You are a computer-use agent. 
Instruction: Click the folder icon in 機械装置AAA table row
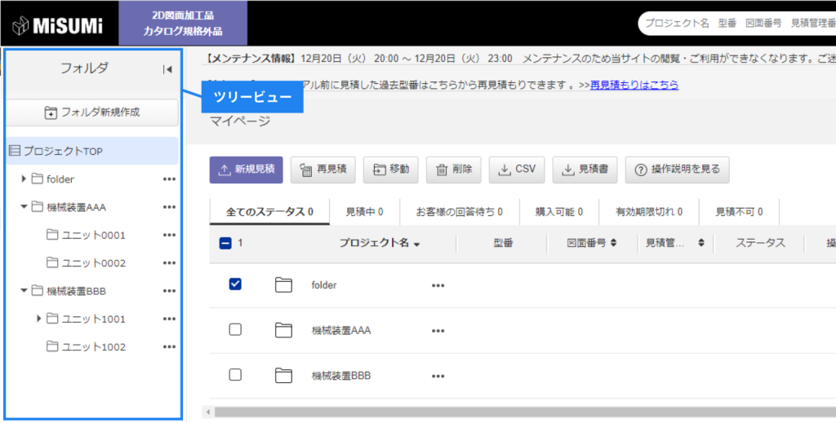click(283, 330)
